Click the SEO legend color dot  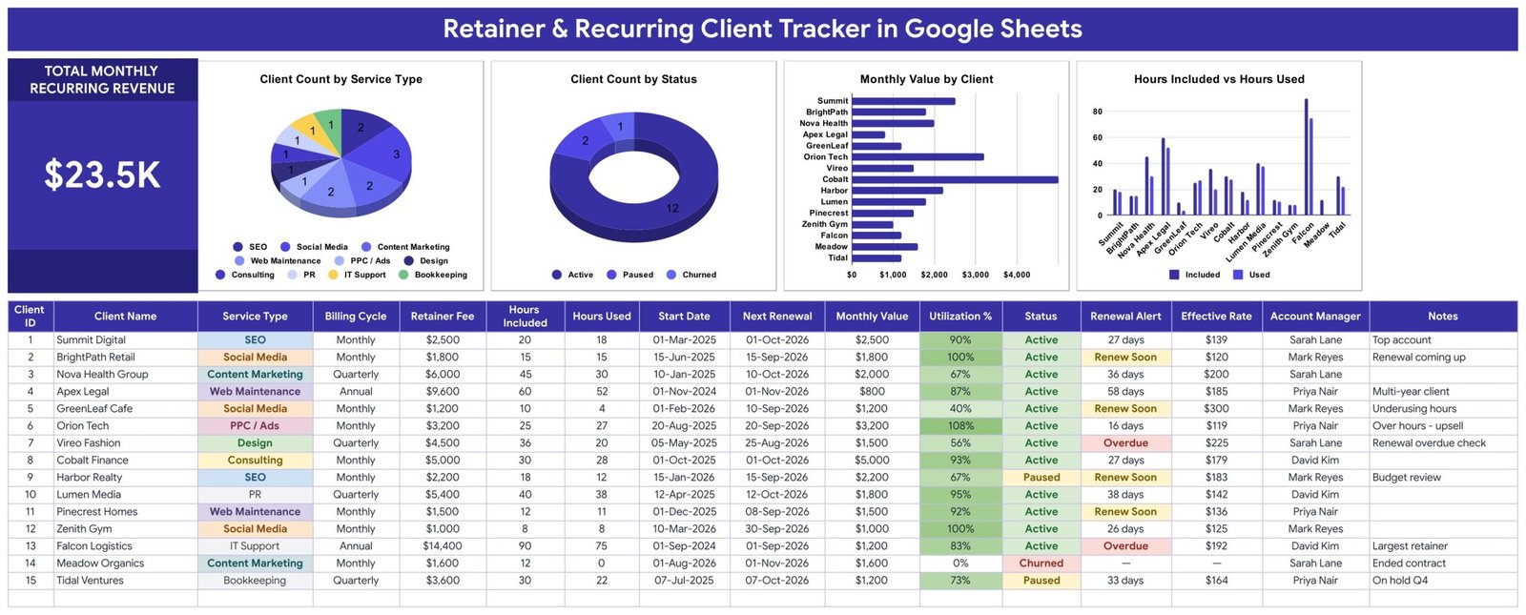[x=237, y=247]
